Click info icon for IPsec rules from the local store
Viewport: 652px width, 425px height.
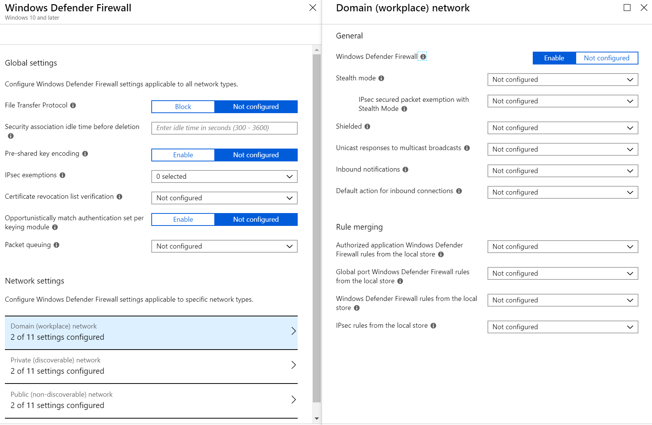coord(433,325)
